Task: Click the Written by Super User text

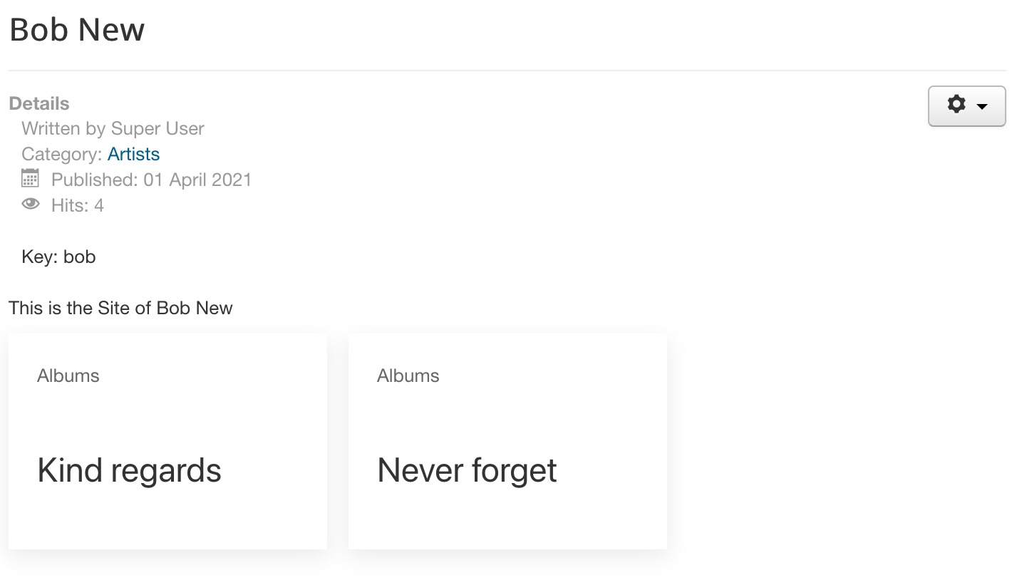Action: click(x=113, y=128)
